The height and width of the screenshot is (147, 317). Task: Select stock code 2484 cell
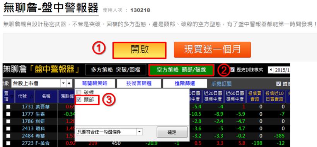[27, 136]
